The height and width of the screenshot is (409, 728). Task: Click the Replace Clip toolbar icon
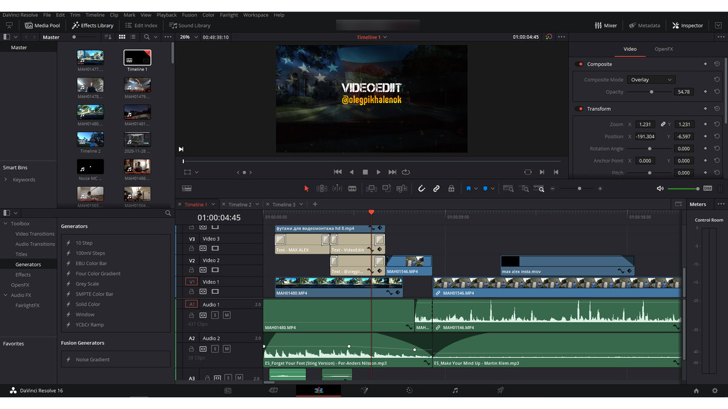(402, 188)
